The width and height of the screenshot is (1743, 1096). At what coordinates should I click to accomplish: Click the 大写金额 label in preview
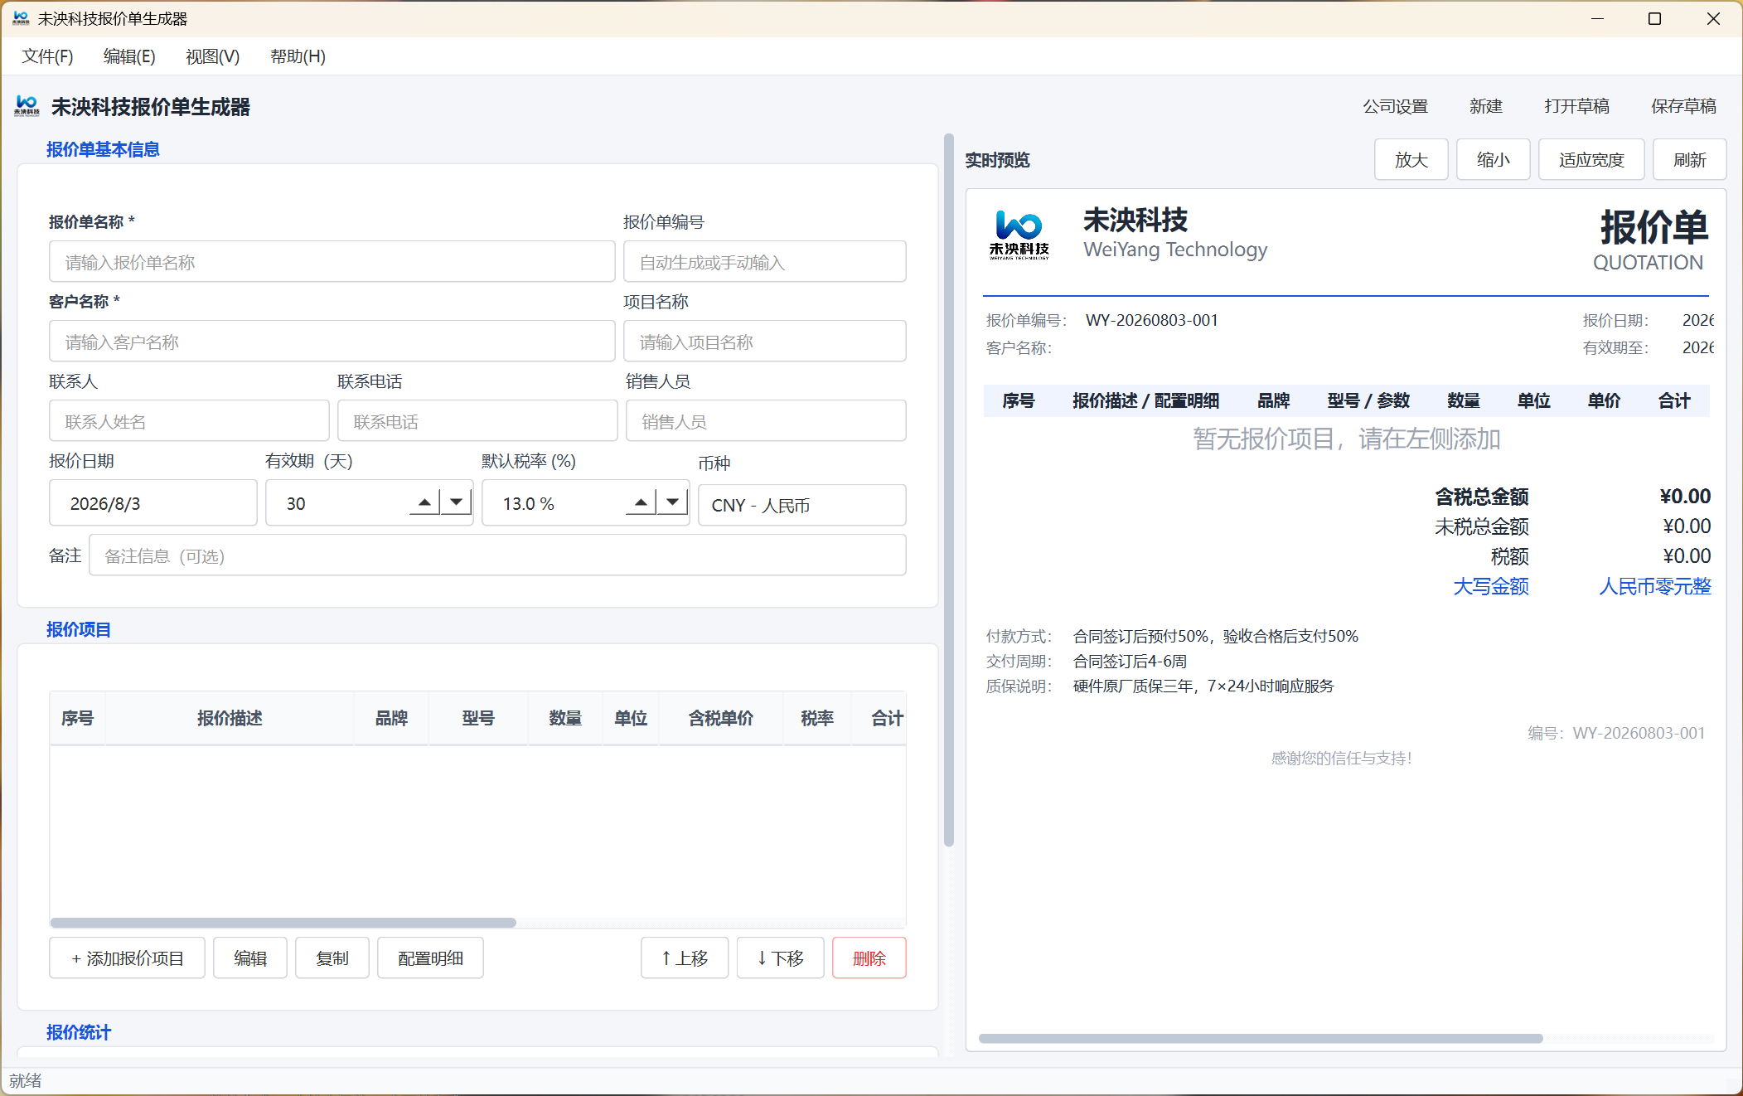[x=1491, y=586]
